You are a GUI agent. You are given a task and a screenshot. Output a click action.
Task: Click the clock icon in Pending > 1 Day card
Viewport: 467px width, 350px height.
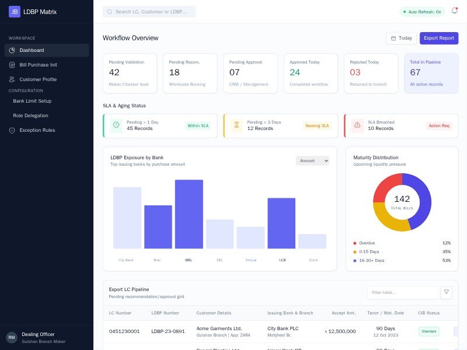tap(116, 125)
